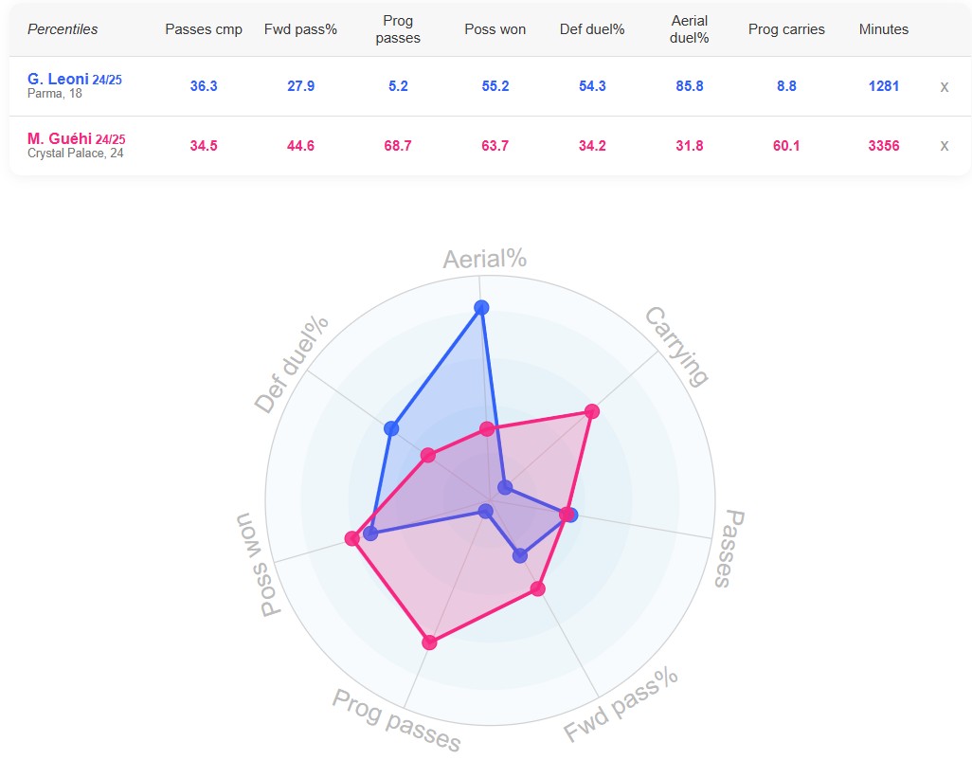This screenshot has width=972, height=760.
Task: Remove G. Leoni row with x
Action: click(x=944, y=86)
